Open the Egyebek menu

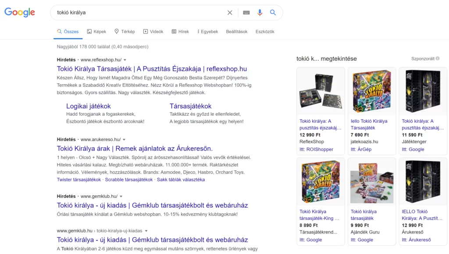tap(207, 32)
